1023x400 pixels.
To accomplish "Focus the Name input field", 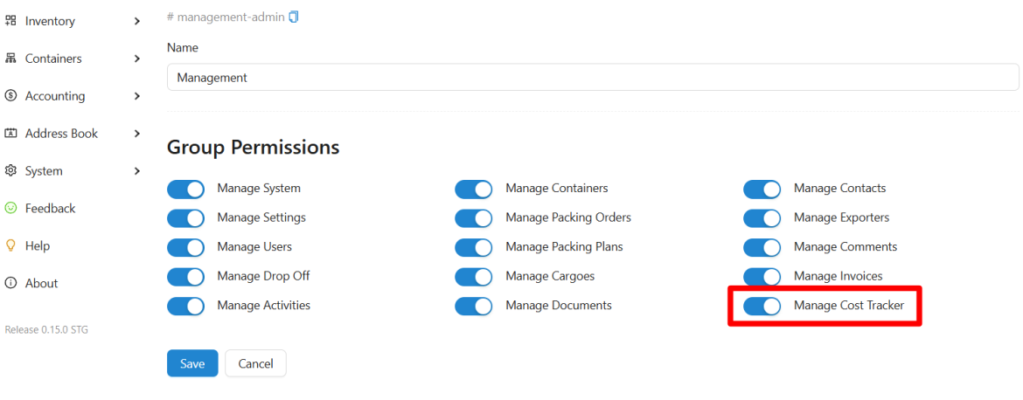I will [593, 77].
